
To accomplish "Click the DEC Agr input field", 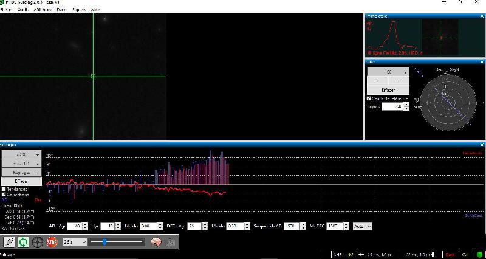I will [x=194, y=226].
